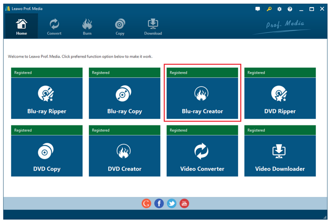The image size is (332, 223).
Task: Select the Home tab
Action: point(22,27)
